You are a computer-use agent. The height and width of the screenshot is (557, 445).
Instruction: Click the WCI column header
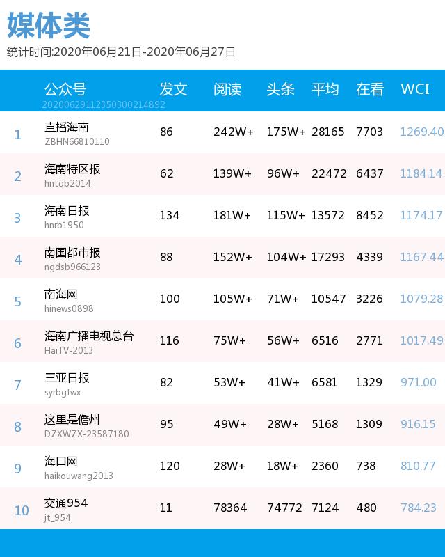[x=415, y=89]
